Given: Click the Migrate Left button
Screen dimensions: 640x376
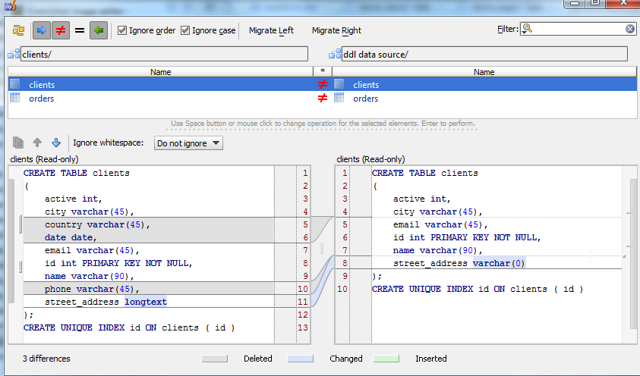Looking at the screenshot, I should pos(271,30).
